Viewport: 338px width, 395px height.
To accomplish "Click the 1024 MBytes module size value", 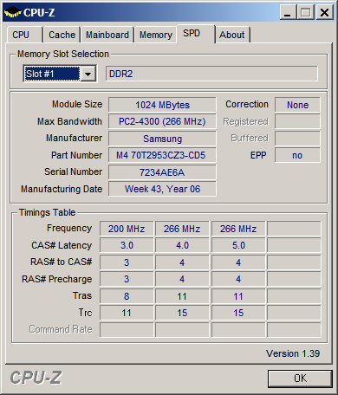I will [x=162, y=105].
